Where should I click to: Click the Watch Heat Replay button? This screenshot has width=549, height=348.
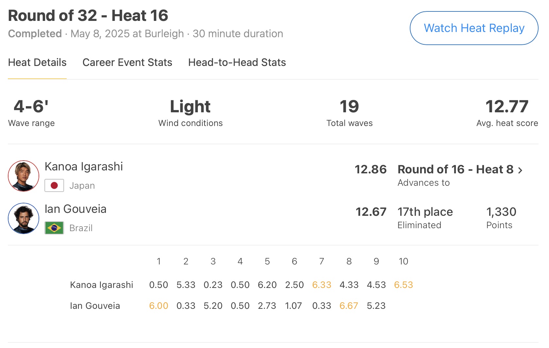(474, 28)
